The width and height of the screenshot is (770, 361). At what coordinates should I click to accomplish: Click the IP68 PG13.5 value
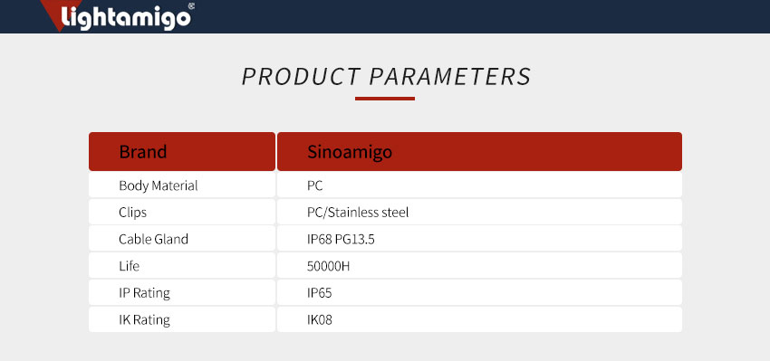[x=341, y=240]
